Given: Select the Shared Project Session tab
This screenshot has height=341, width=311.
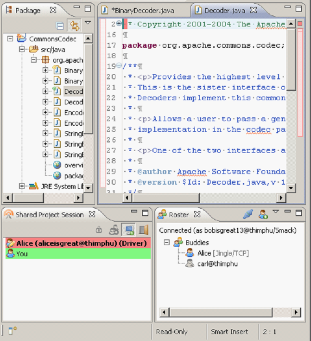Looking at the screenshot, I should pyautogui.click(x=50, y=215).
